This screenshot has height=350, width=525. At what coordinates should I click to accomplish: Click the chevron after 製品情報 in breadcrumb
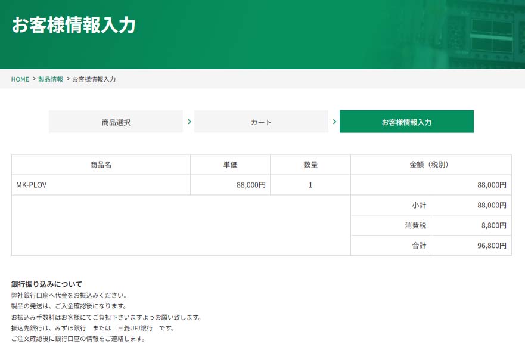pyautogui.click(x=68, y=79)
